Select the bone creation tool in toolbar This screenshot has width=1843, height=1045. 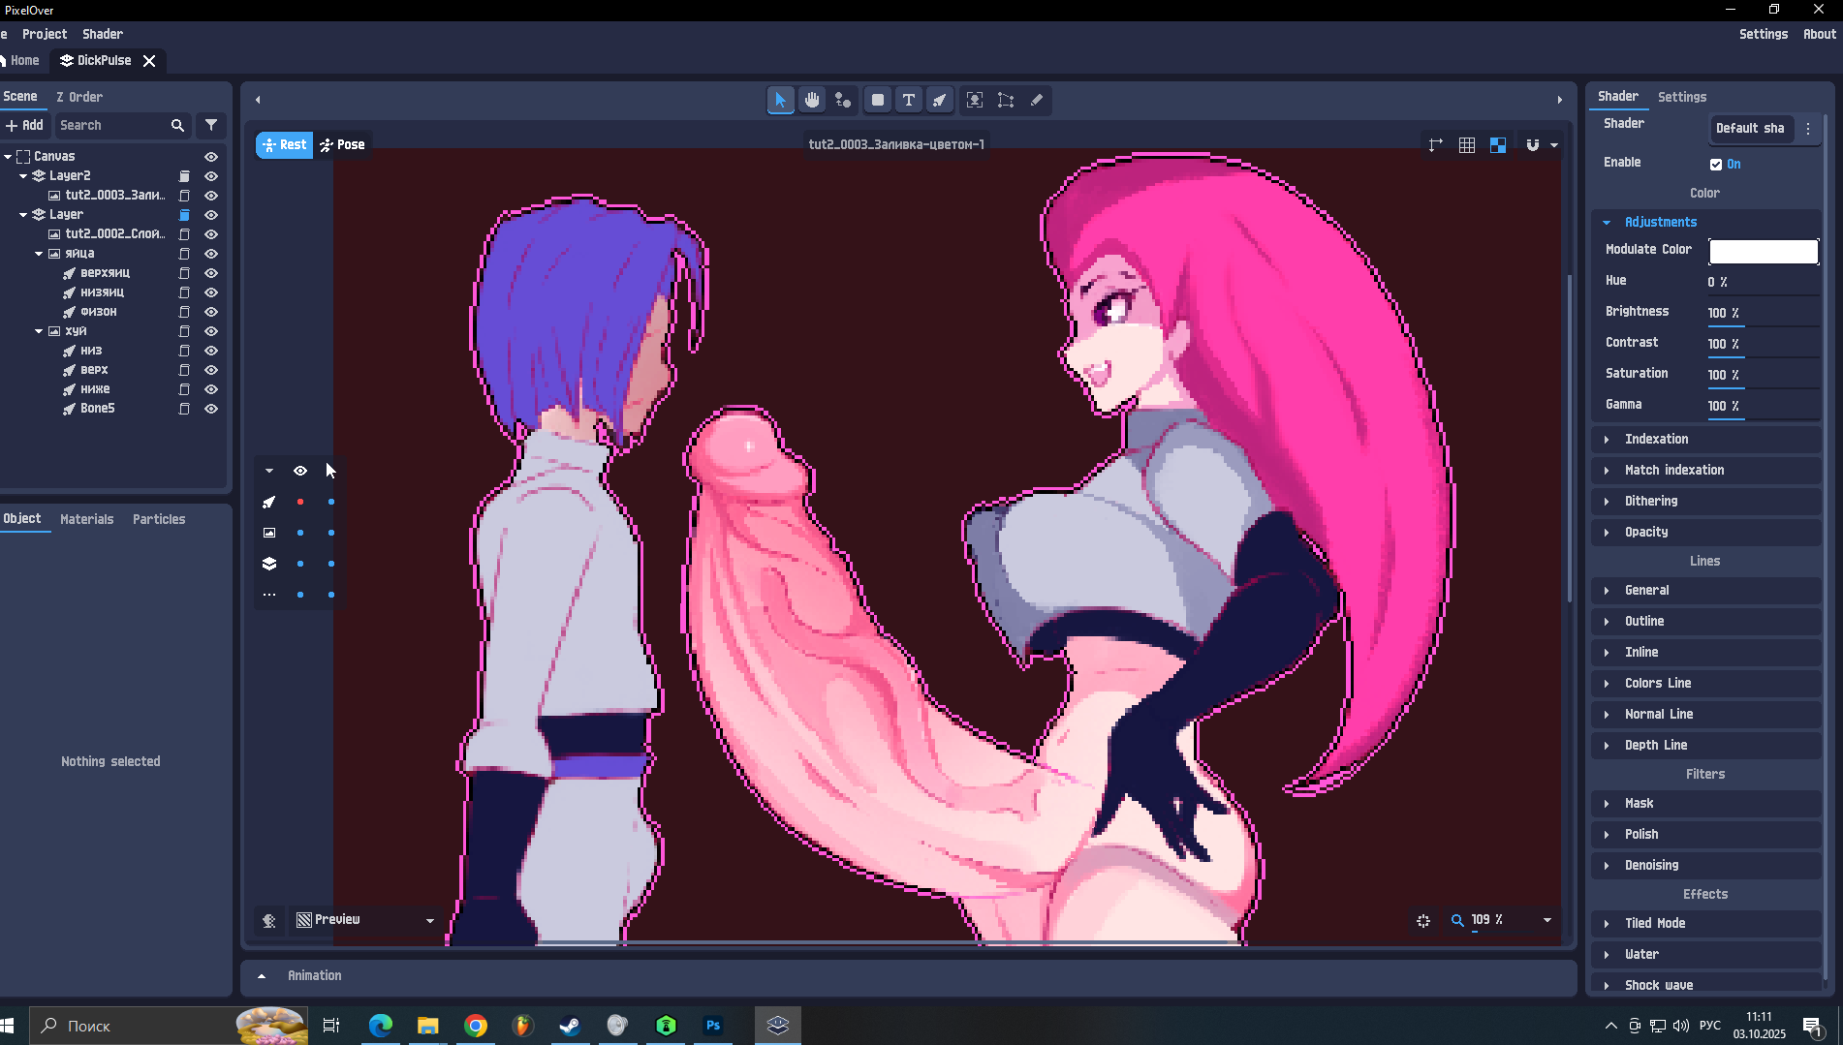click(x=940, y=100)
